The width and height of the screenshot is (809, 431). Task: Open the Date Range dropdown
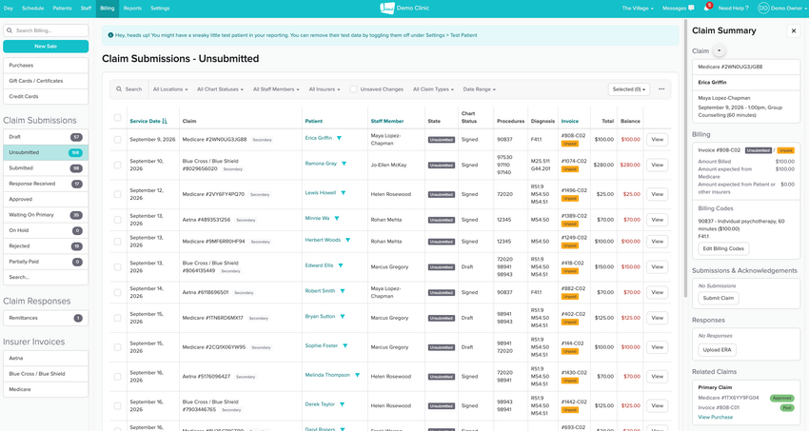480,89
